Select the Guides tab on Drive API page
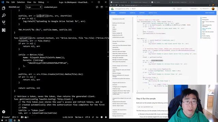The image size is (218, 122). 113,13
